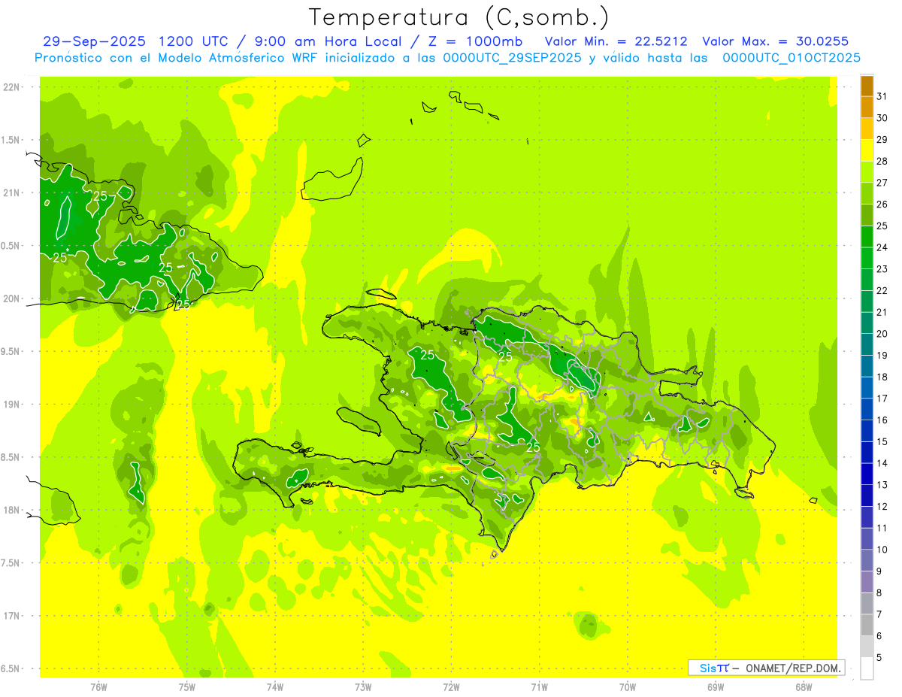Pick the light gray swatch between 5 and 6
Viewport: 902px width, 697px height.
(867, 647)
